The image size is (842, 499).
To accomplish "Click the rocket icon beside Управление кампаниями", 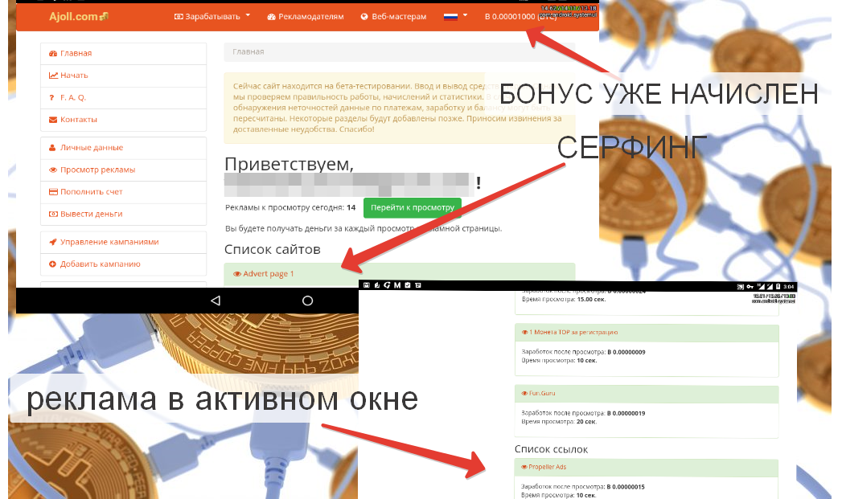I will (52, 242).
